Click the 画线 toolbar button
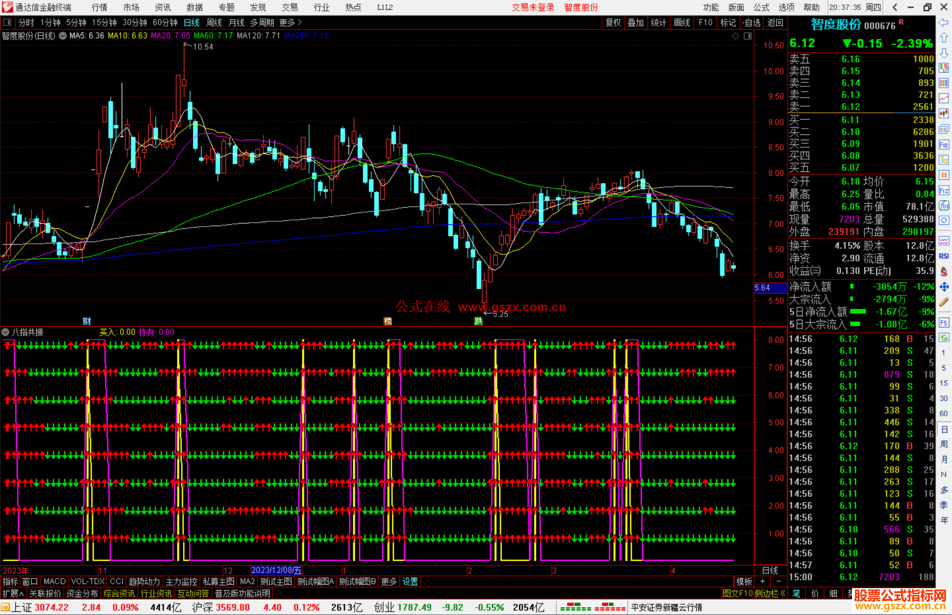The image size is (952, 615). click(x=682, y=22)
